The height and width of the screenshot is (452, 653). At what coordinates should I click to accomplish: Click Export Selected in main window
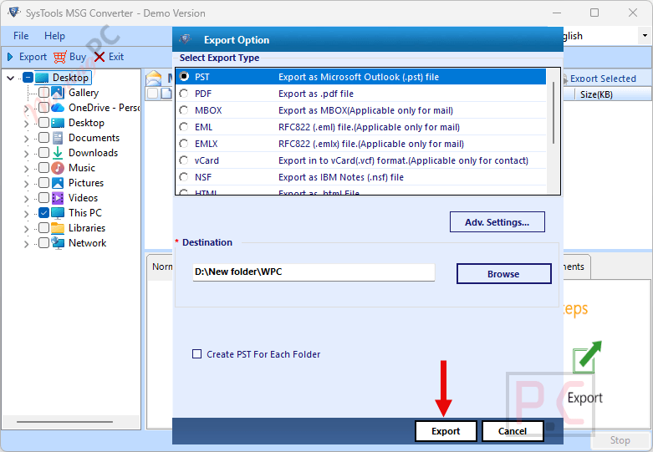pos(603,79)
